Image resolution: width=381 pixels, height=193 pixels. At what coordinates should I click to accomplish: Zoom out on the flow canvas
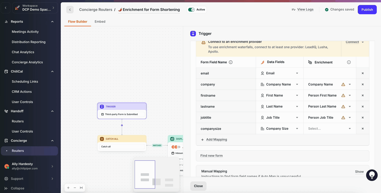point(75,188)
